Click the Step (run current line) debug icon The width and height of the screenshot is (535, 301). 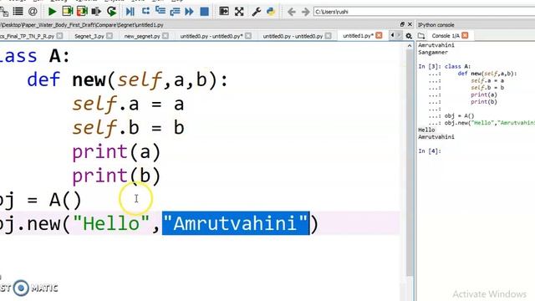pyautogui.click(x=145, y=11)
